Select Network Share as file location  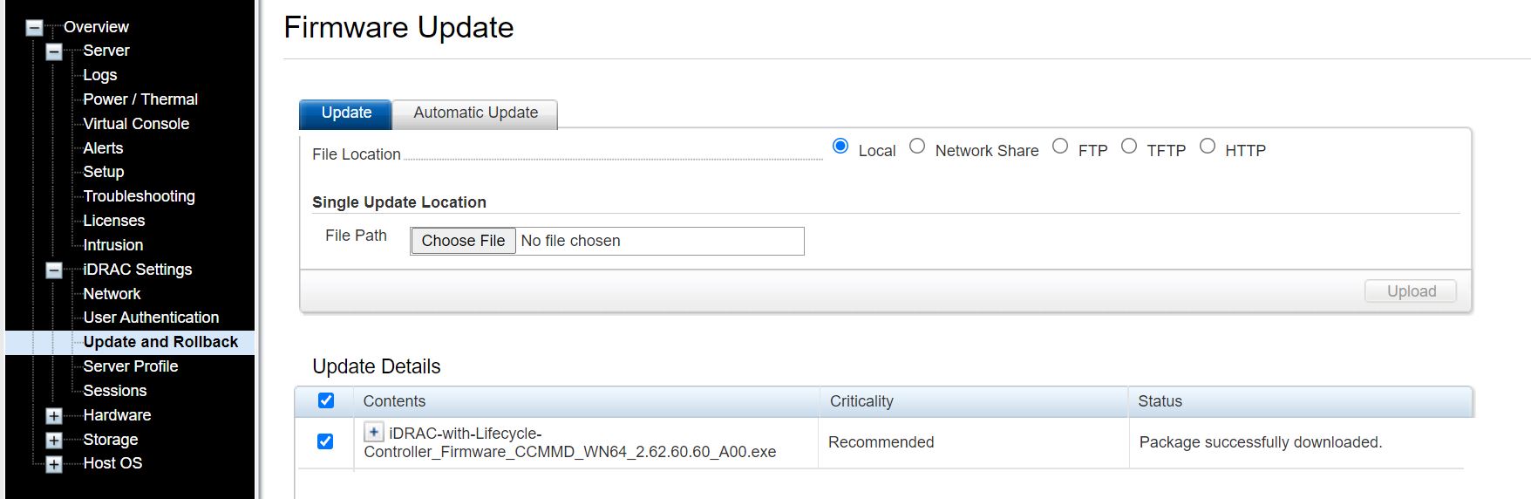(917, 147)
